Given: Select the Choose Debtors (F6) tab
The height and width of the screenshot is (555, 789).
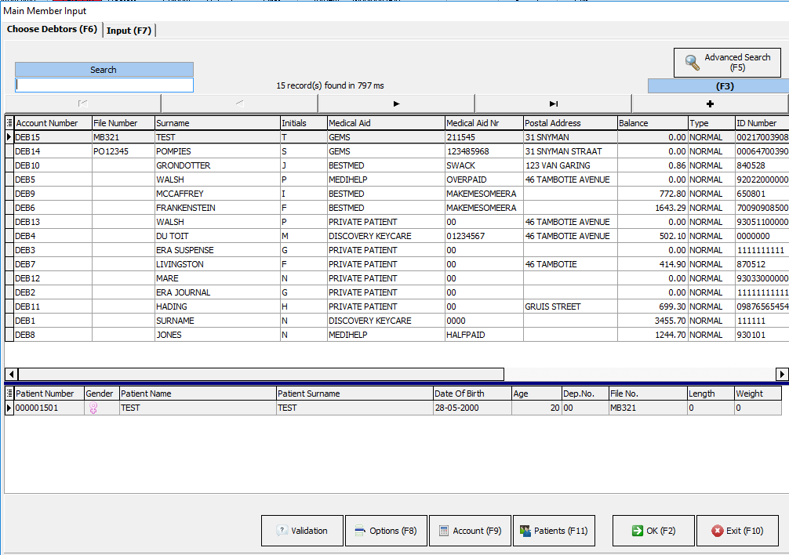Looking at the screenshot, I should 53,30.
